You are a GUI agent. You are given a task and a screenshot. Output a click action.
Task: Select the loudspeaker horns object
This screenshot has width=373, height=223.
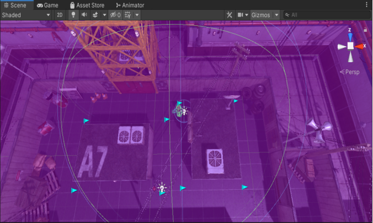click(319, 130)
